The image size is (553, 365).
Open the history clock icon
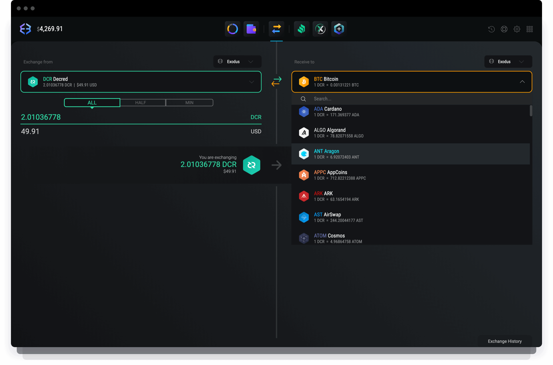point(491,29)
